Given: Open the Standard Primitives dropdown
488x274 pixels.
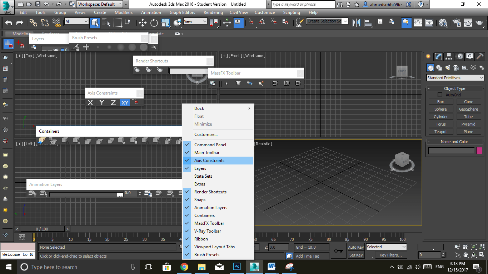Looking at the screenshot, I should click(455, 78).
